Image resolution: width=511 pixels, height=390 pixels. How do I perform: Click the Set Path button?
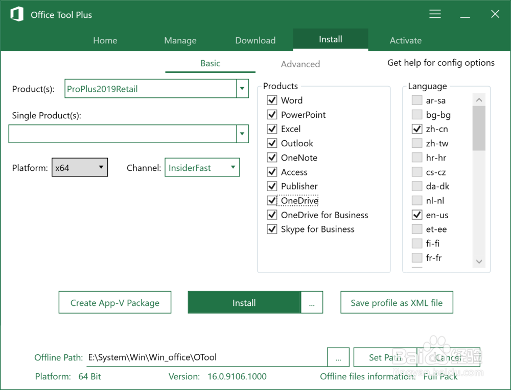[x=385, y=357]
